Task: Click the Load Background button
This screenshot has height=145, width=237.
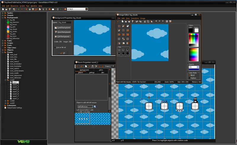Action: [x=63, y=28]
